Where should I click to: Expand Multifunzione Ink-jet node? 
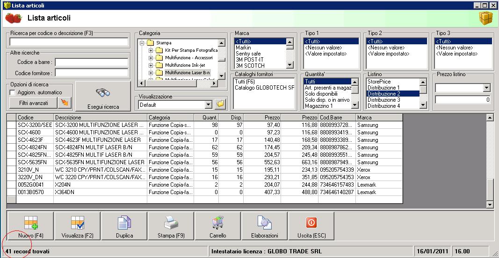[151, 65]
